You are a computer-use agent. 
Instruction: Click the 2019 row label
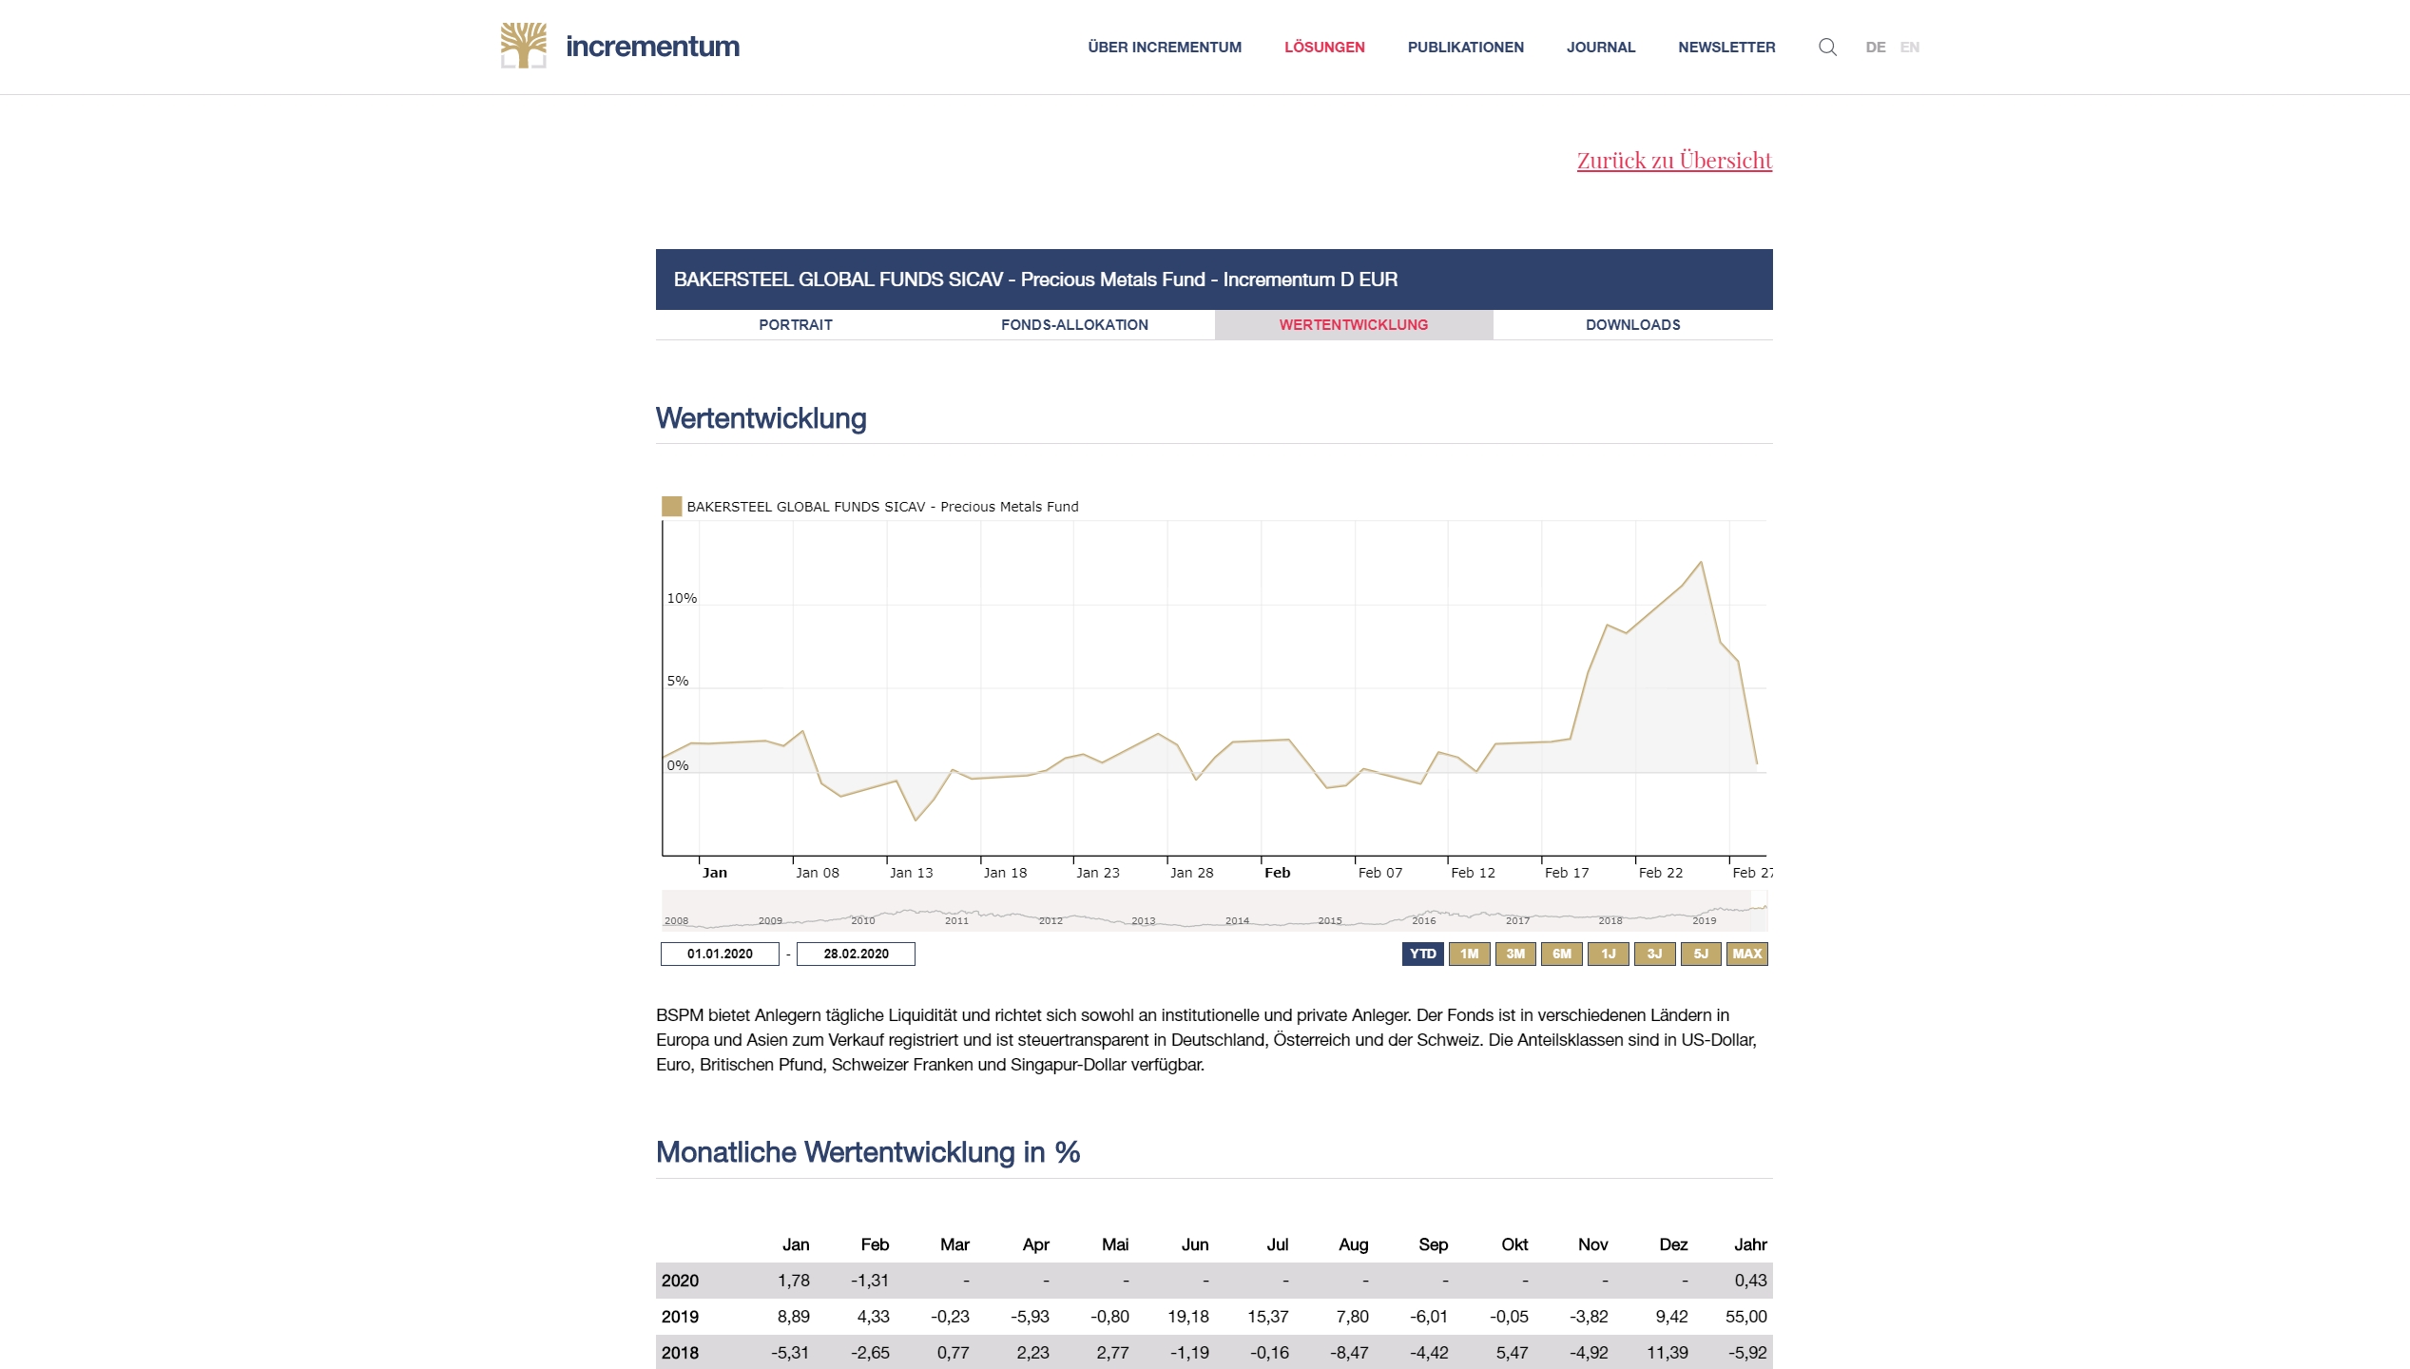[x=680, y=1317]
